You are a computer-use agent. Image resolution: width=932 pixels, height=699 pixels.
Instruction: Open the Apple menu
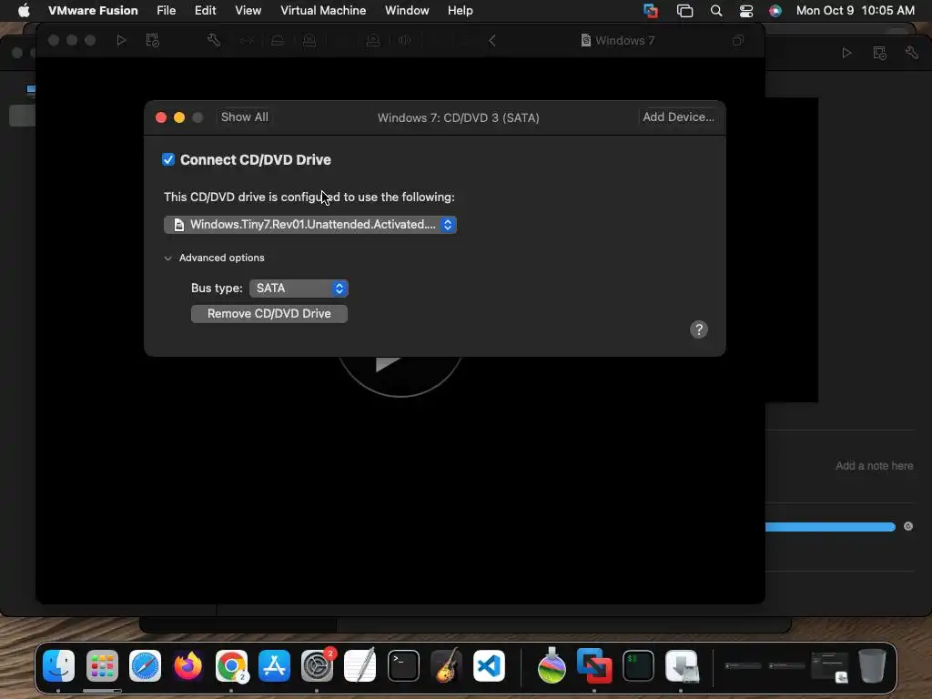24,11
